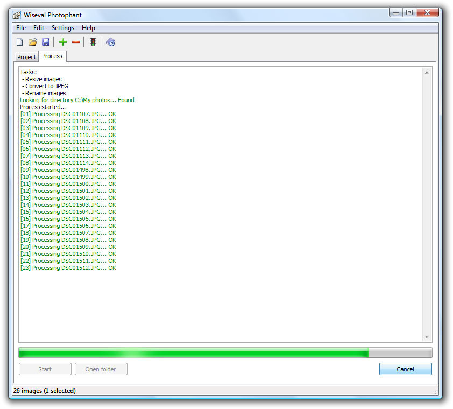Click log line '[07] Processing DSC01113.JPG... OK'
This screenshot has width=453, height=409.
click(x=68, y=156)
